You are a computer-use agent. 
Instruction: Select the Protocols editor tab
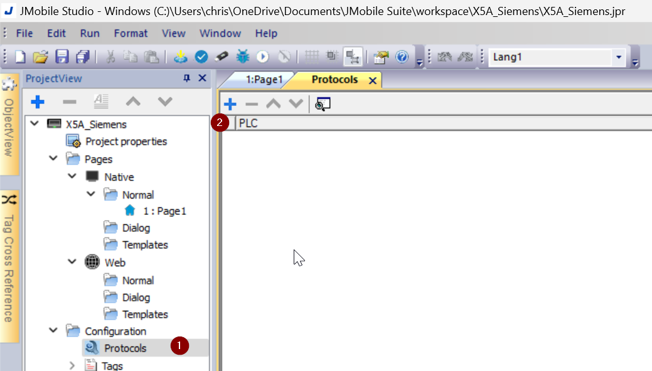click(x=334, y=80)
